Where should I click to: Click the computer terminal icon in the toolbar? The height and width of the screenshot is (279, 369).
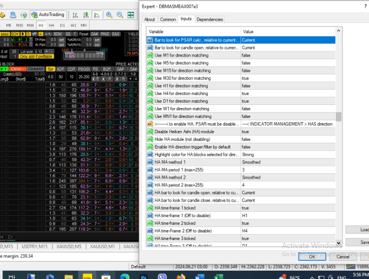pyautogui.click(x=13, y=15)
